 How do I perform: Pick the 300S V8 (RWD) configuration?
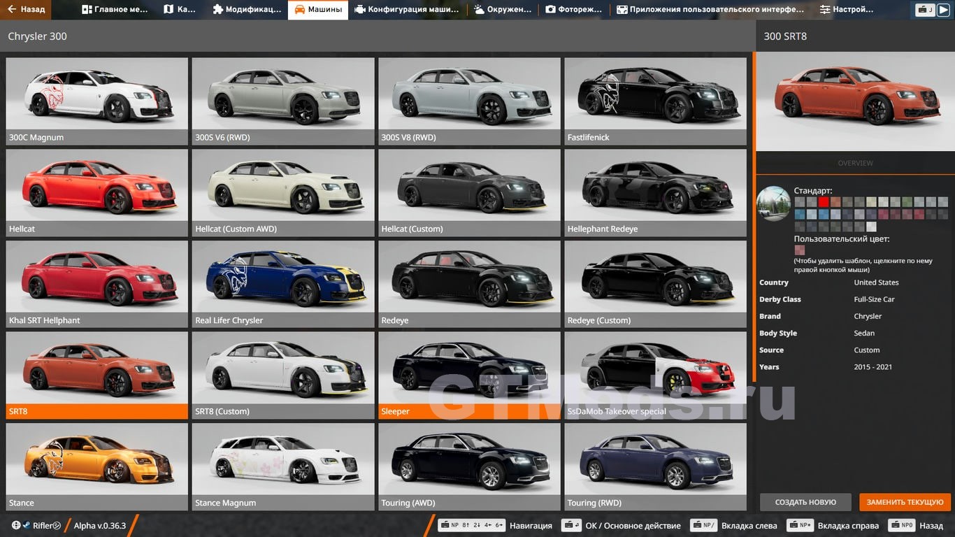click(469, 101)
